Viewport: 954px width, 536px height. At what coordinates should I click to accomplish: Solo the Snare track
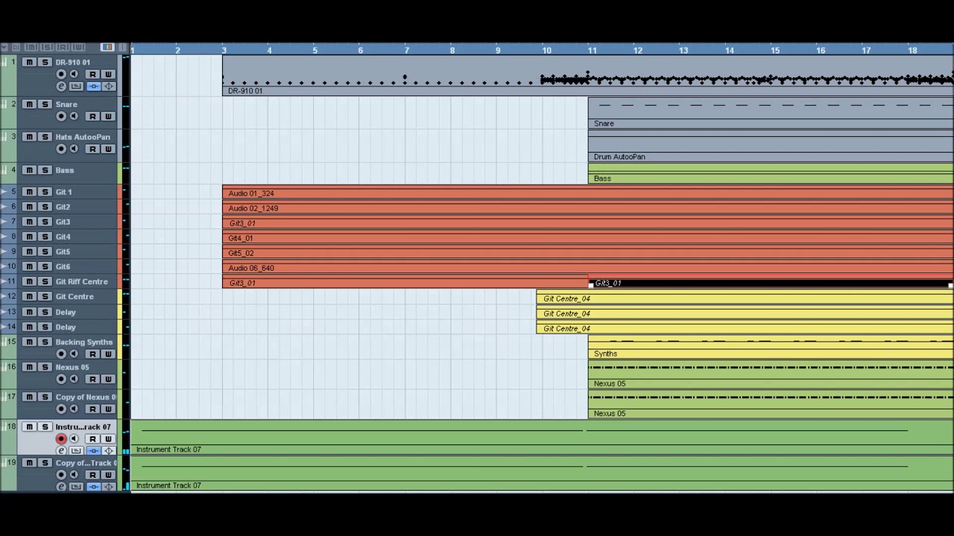(45, 104)
